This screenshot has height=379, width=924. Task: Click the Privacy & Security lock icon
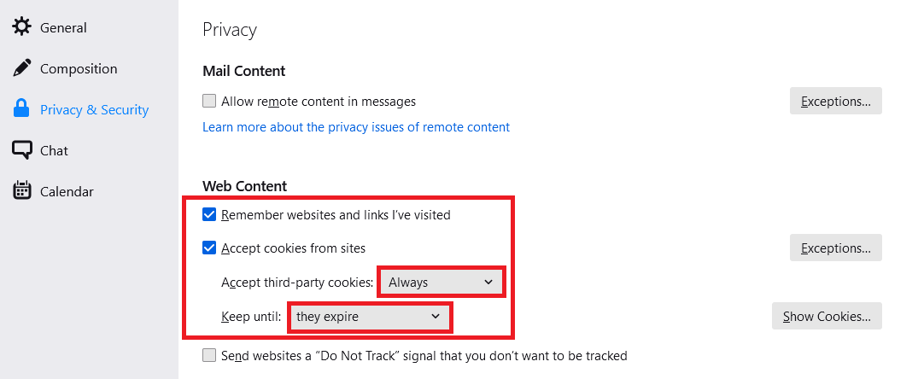point(21,109)
